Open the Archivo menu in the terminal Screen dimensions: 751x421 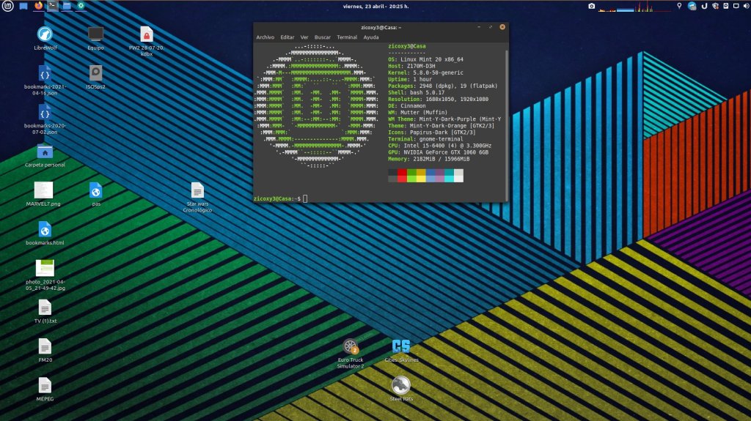[x=265, y=37]
